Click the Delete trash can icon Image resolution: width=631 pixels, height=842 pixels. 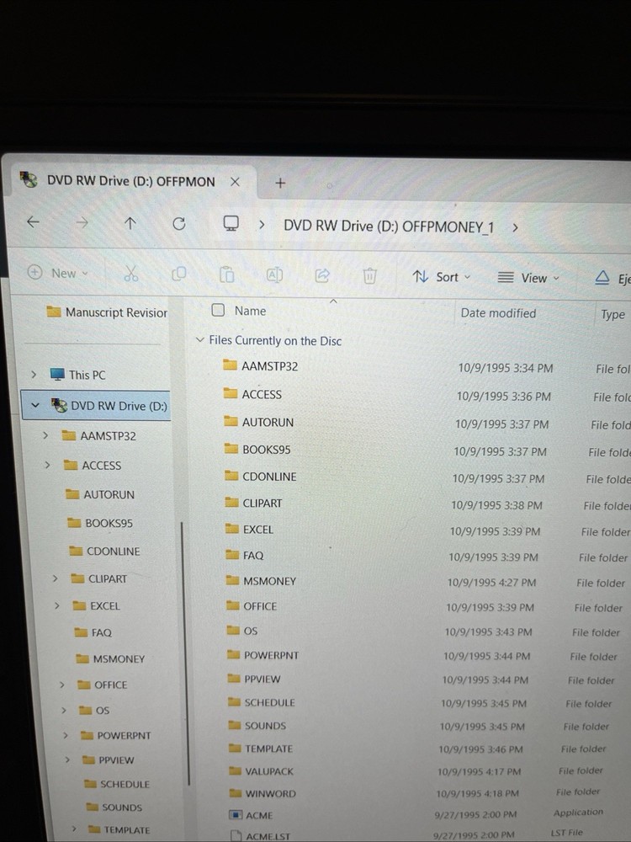tap(369, 276)
